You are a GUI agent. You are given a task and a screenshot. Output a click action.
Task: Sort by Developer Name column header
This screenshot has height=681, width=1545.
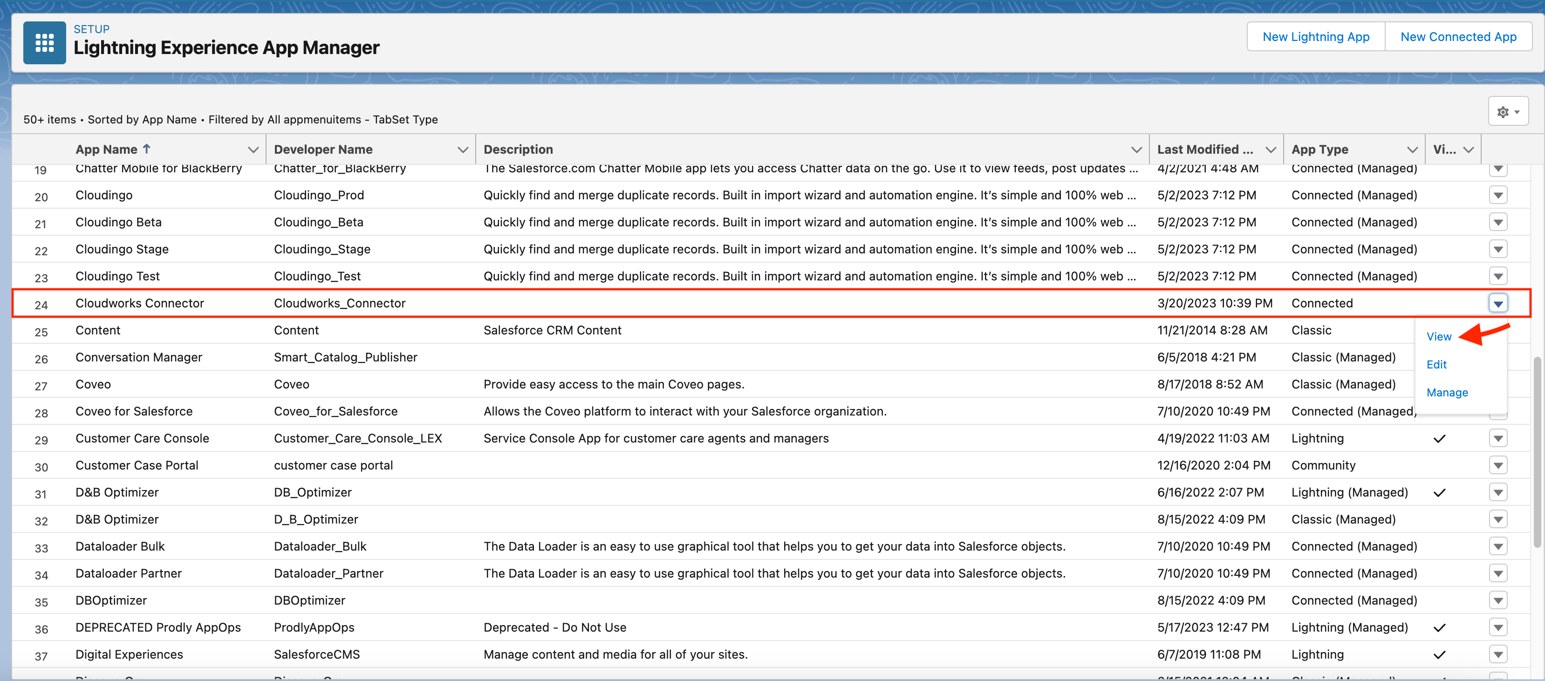[x=323, y=149]
